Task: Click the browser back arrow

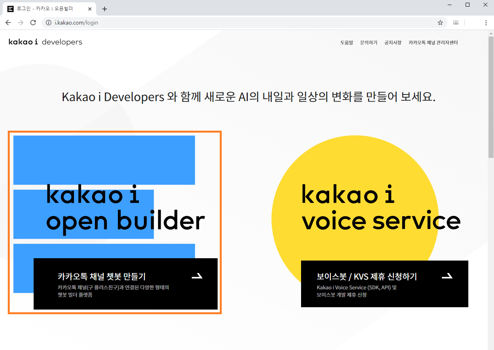Action: coord(8,23)
